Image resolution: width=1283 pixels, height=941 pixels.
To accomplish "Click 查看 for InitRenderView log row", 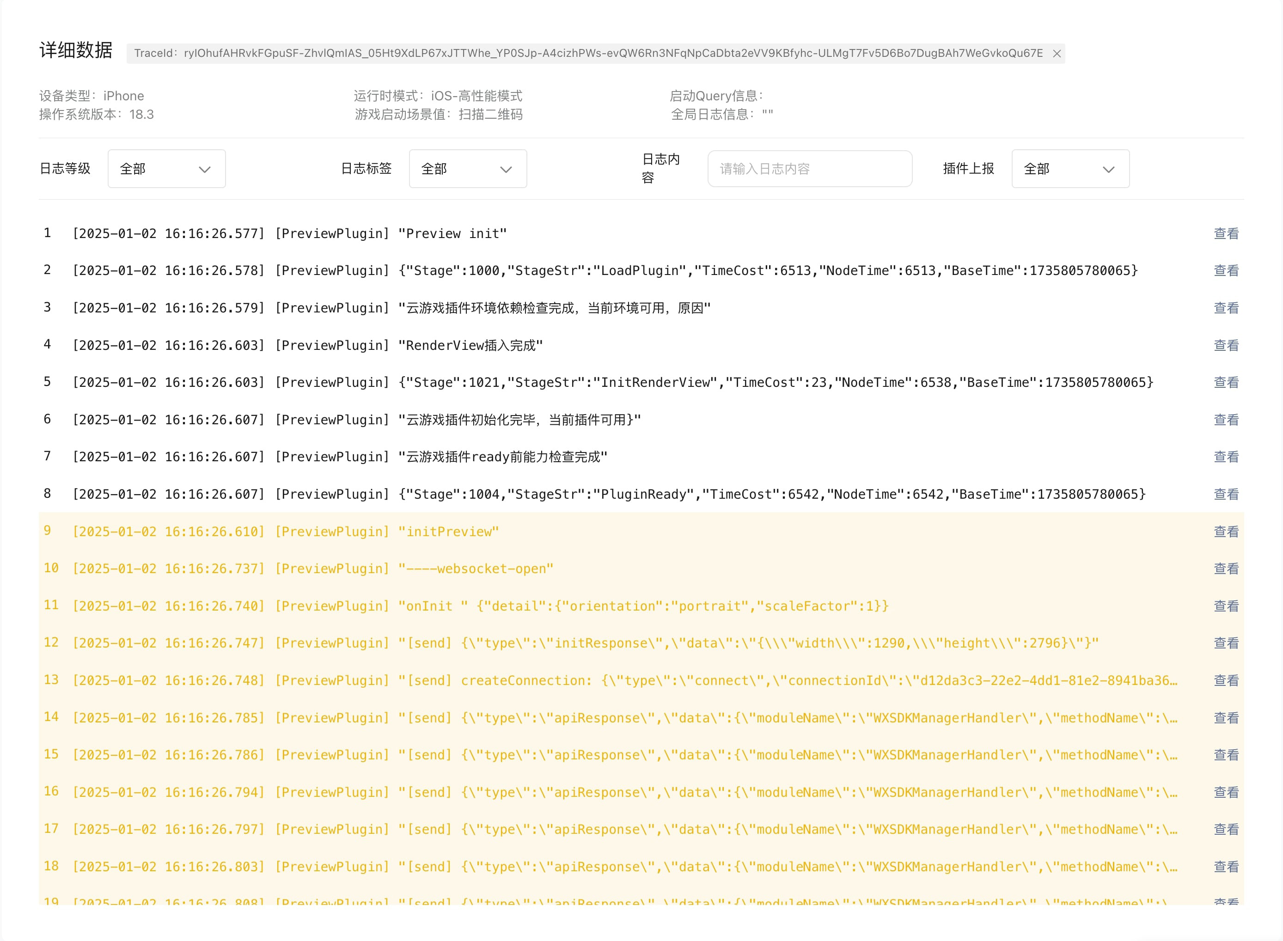I will (1226, 382).
